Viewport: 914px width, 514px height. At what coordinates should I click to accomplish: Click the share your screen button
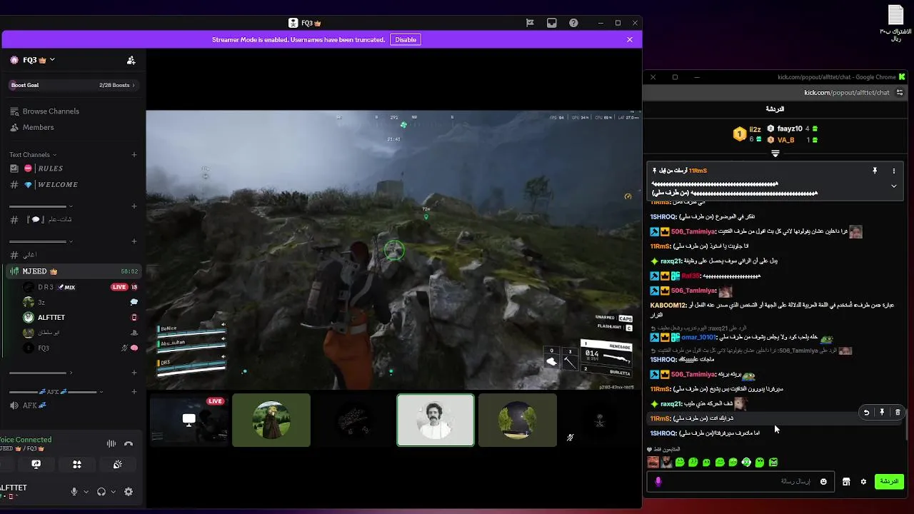point(36,464)
